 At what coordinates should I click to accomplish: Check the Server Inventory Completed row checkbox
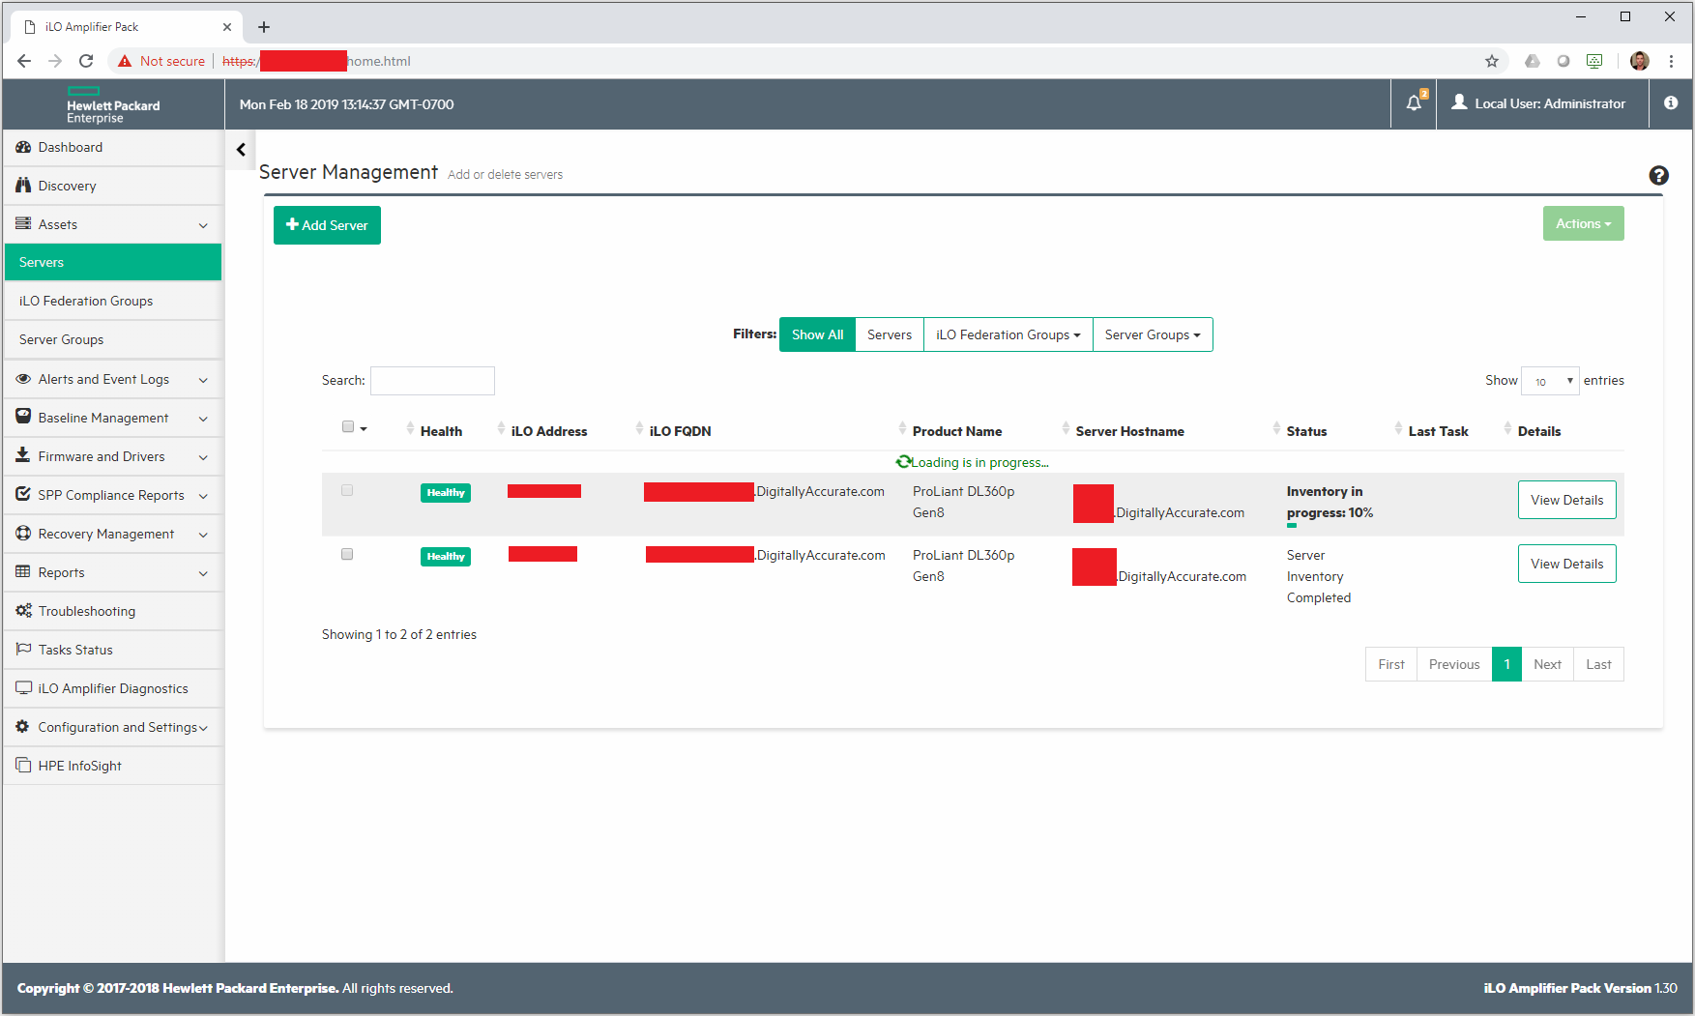tap(347, 554)
